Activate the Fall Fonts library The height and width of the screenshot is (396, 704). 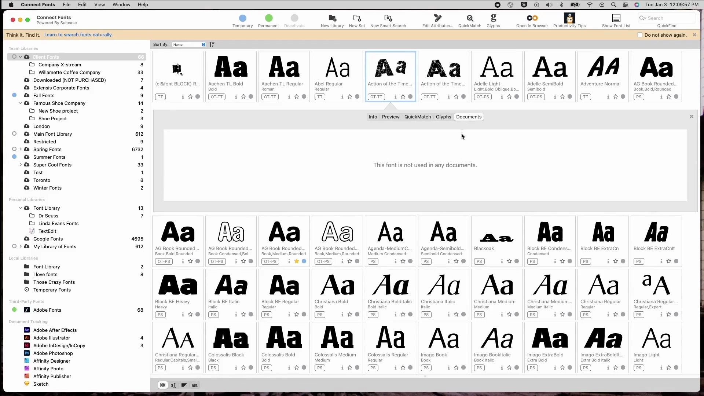click(15, 95)
